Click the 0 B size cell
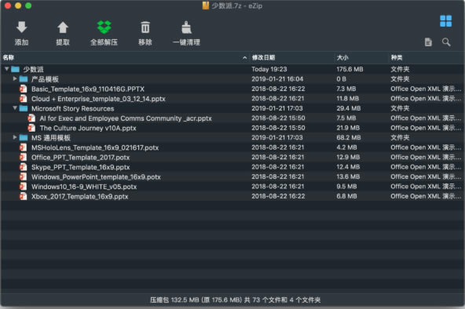This screenshot has width=465, height=309. [341, 78]
